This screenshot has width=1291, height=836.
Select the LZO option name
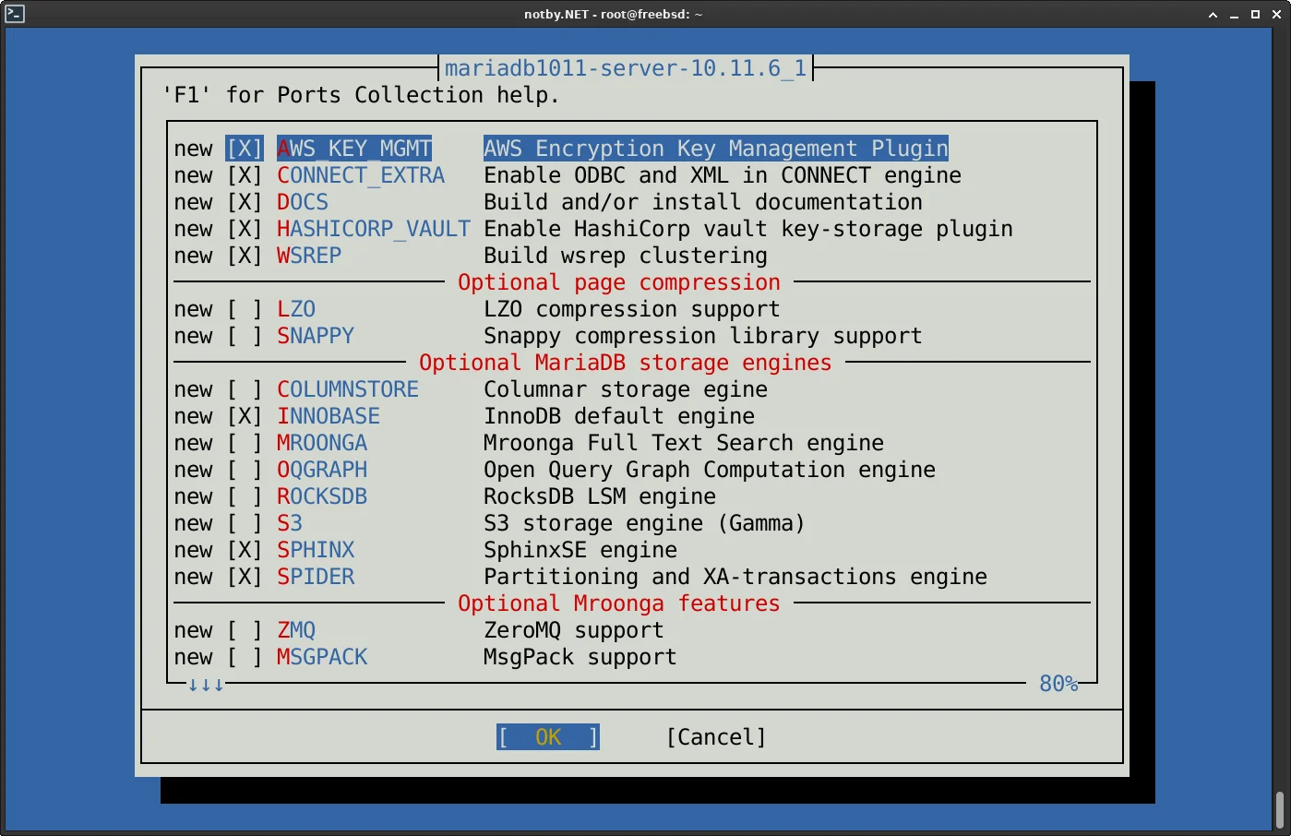[296, 309]
